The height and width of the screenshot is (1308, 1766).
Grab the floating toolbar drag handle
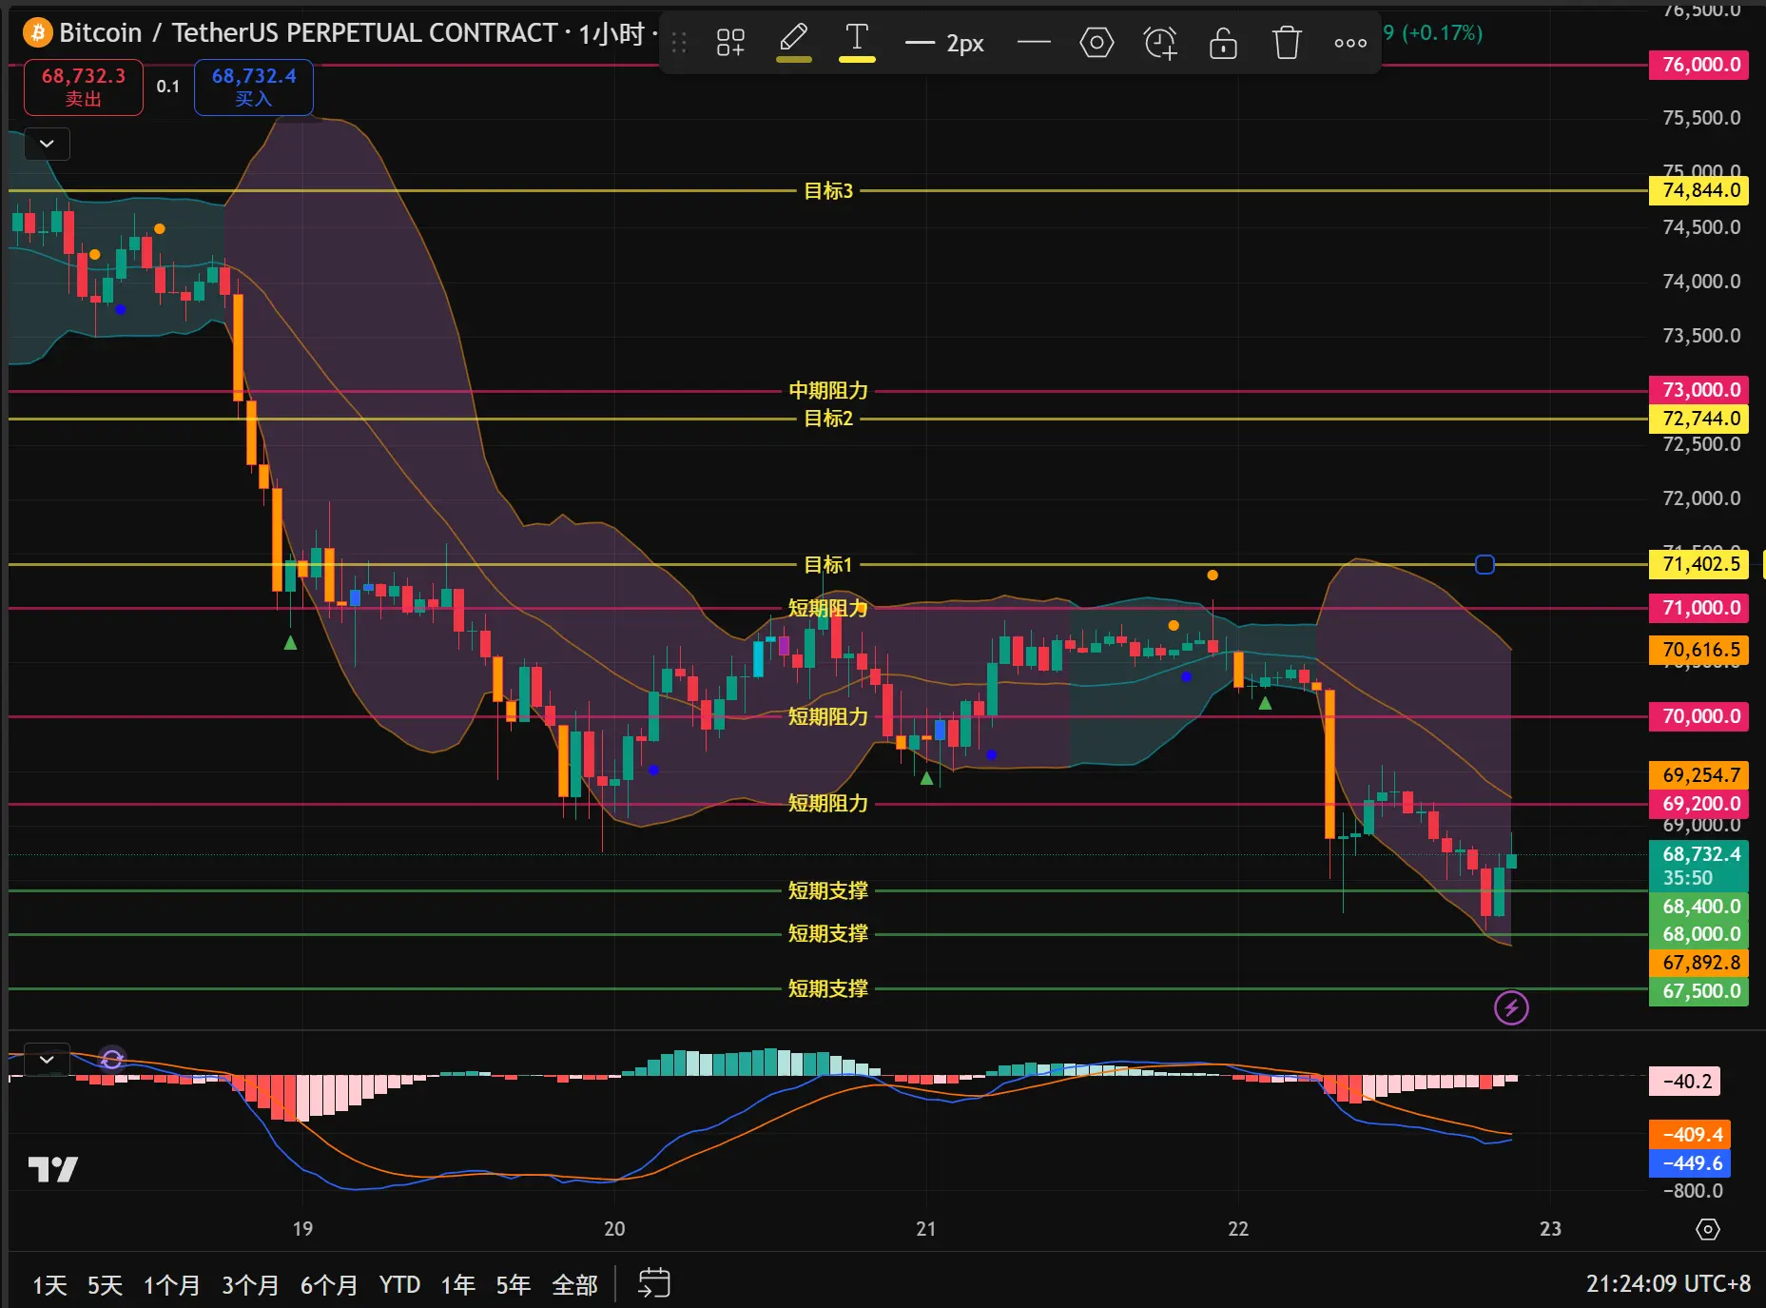click(679, 43)
